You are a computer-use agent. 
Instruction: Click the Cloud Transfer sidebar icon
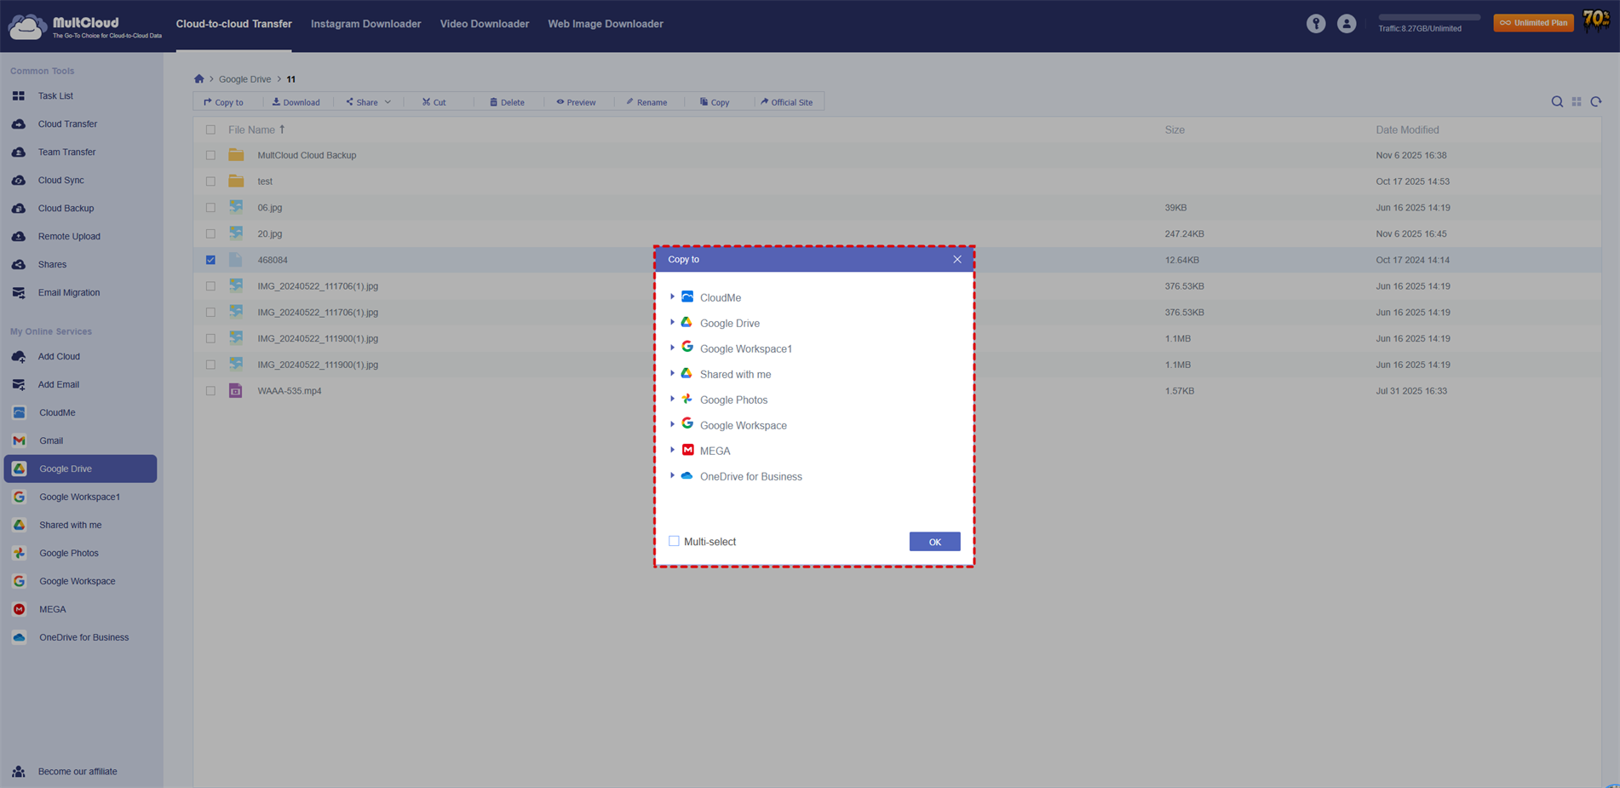point(19,124)
